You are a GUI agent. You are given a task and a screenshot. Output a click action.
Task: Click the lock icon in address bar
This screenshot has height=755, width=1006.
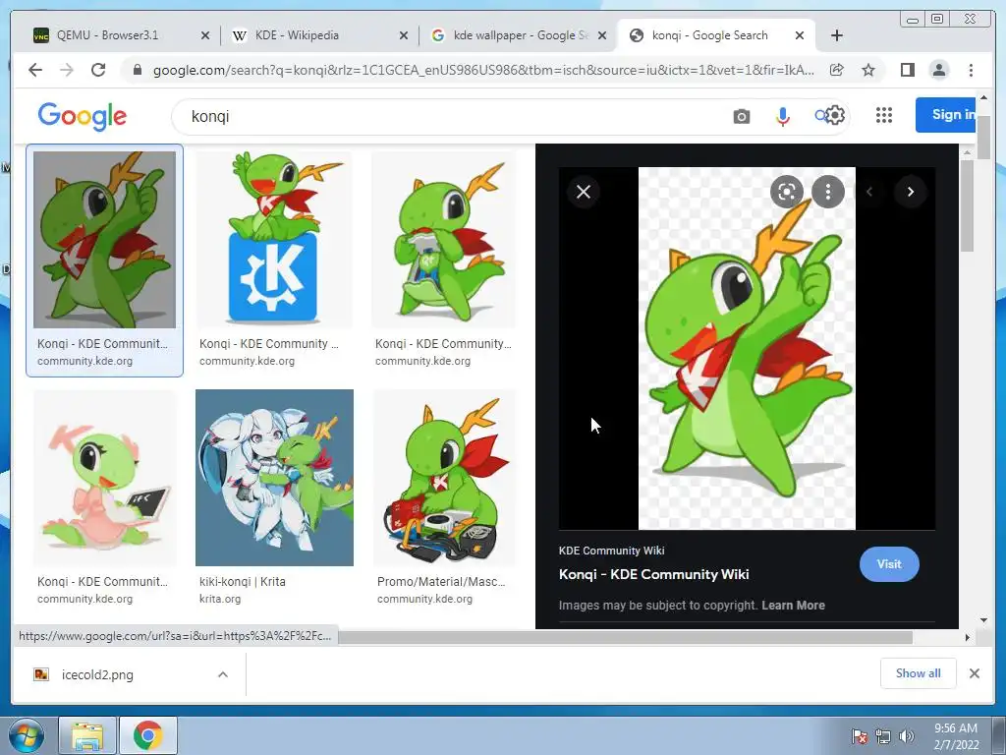(137, 70)
